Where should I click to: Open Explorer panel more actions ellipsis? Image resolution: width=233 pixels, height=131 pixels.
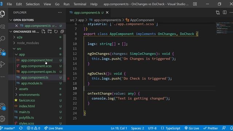click(x=60, y=12)
